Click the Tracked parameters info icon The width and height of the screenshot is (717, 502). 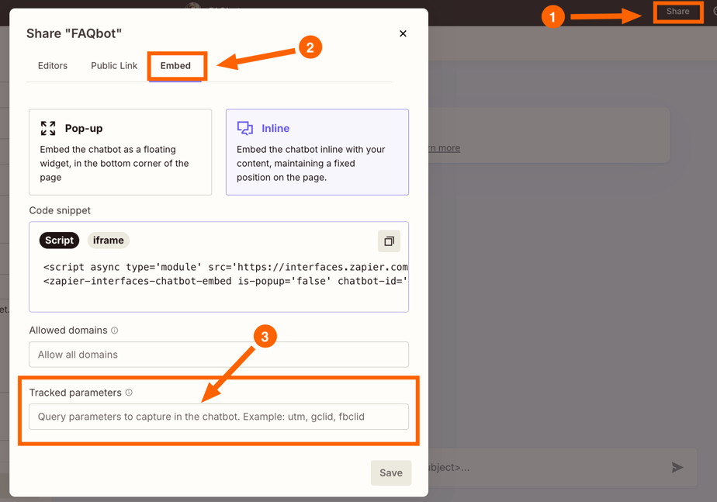[129, 393]
